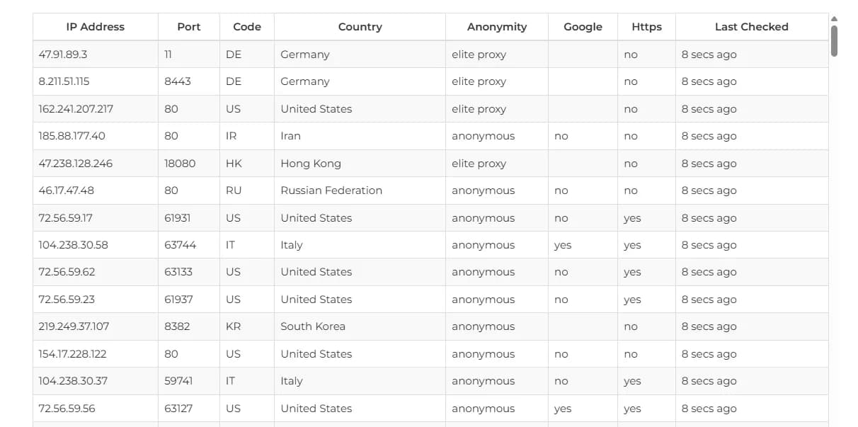
Task: Click the Germany row for 8.211.51.115
Action: click(x=305, y=81)
